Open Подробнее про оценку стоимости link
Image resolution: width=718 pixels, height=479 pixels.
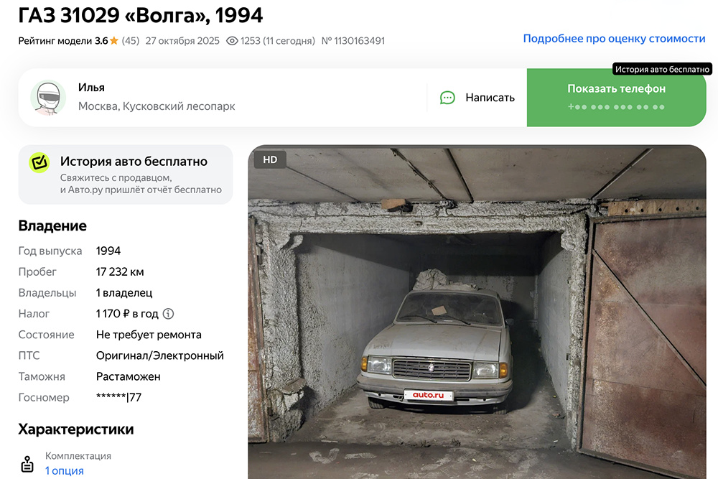tap(614, 39)
